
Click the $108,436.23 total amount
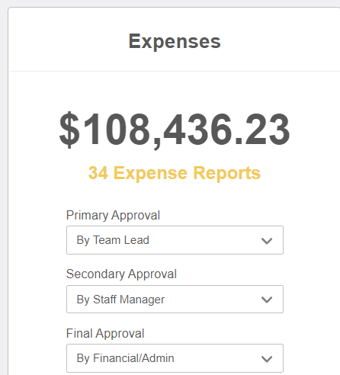pos(175,130)
